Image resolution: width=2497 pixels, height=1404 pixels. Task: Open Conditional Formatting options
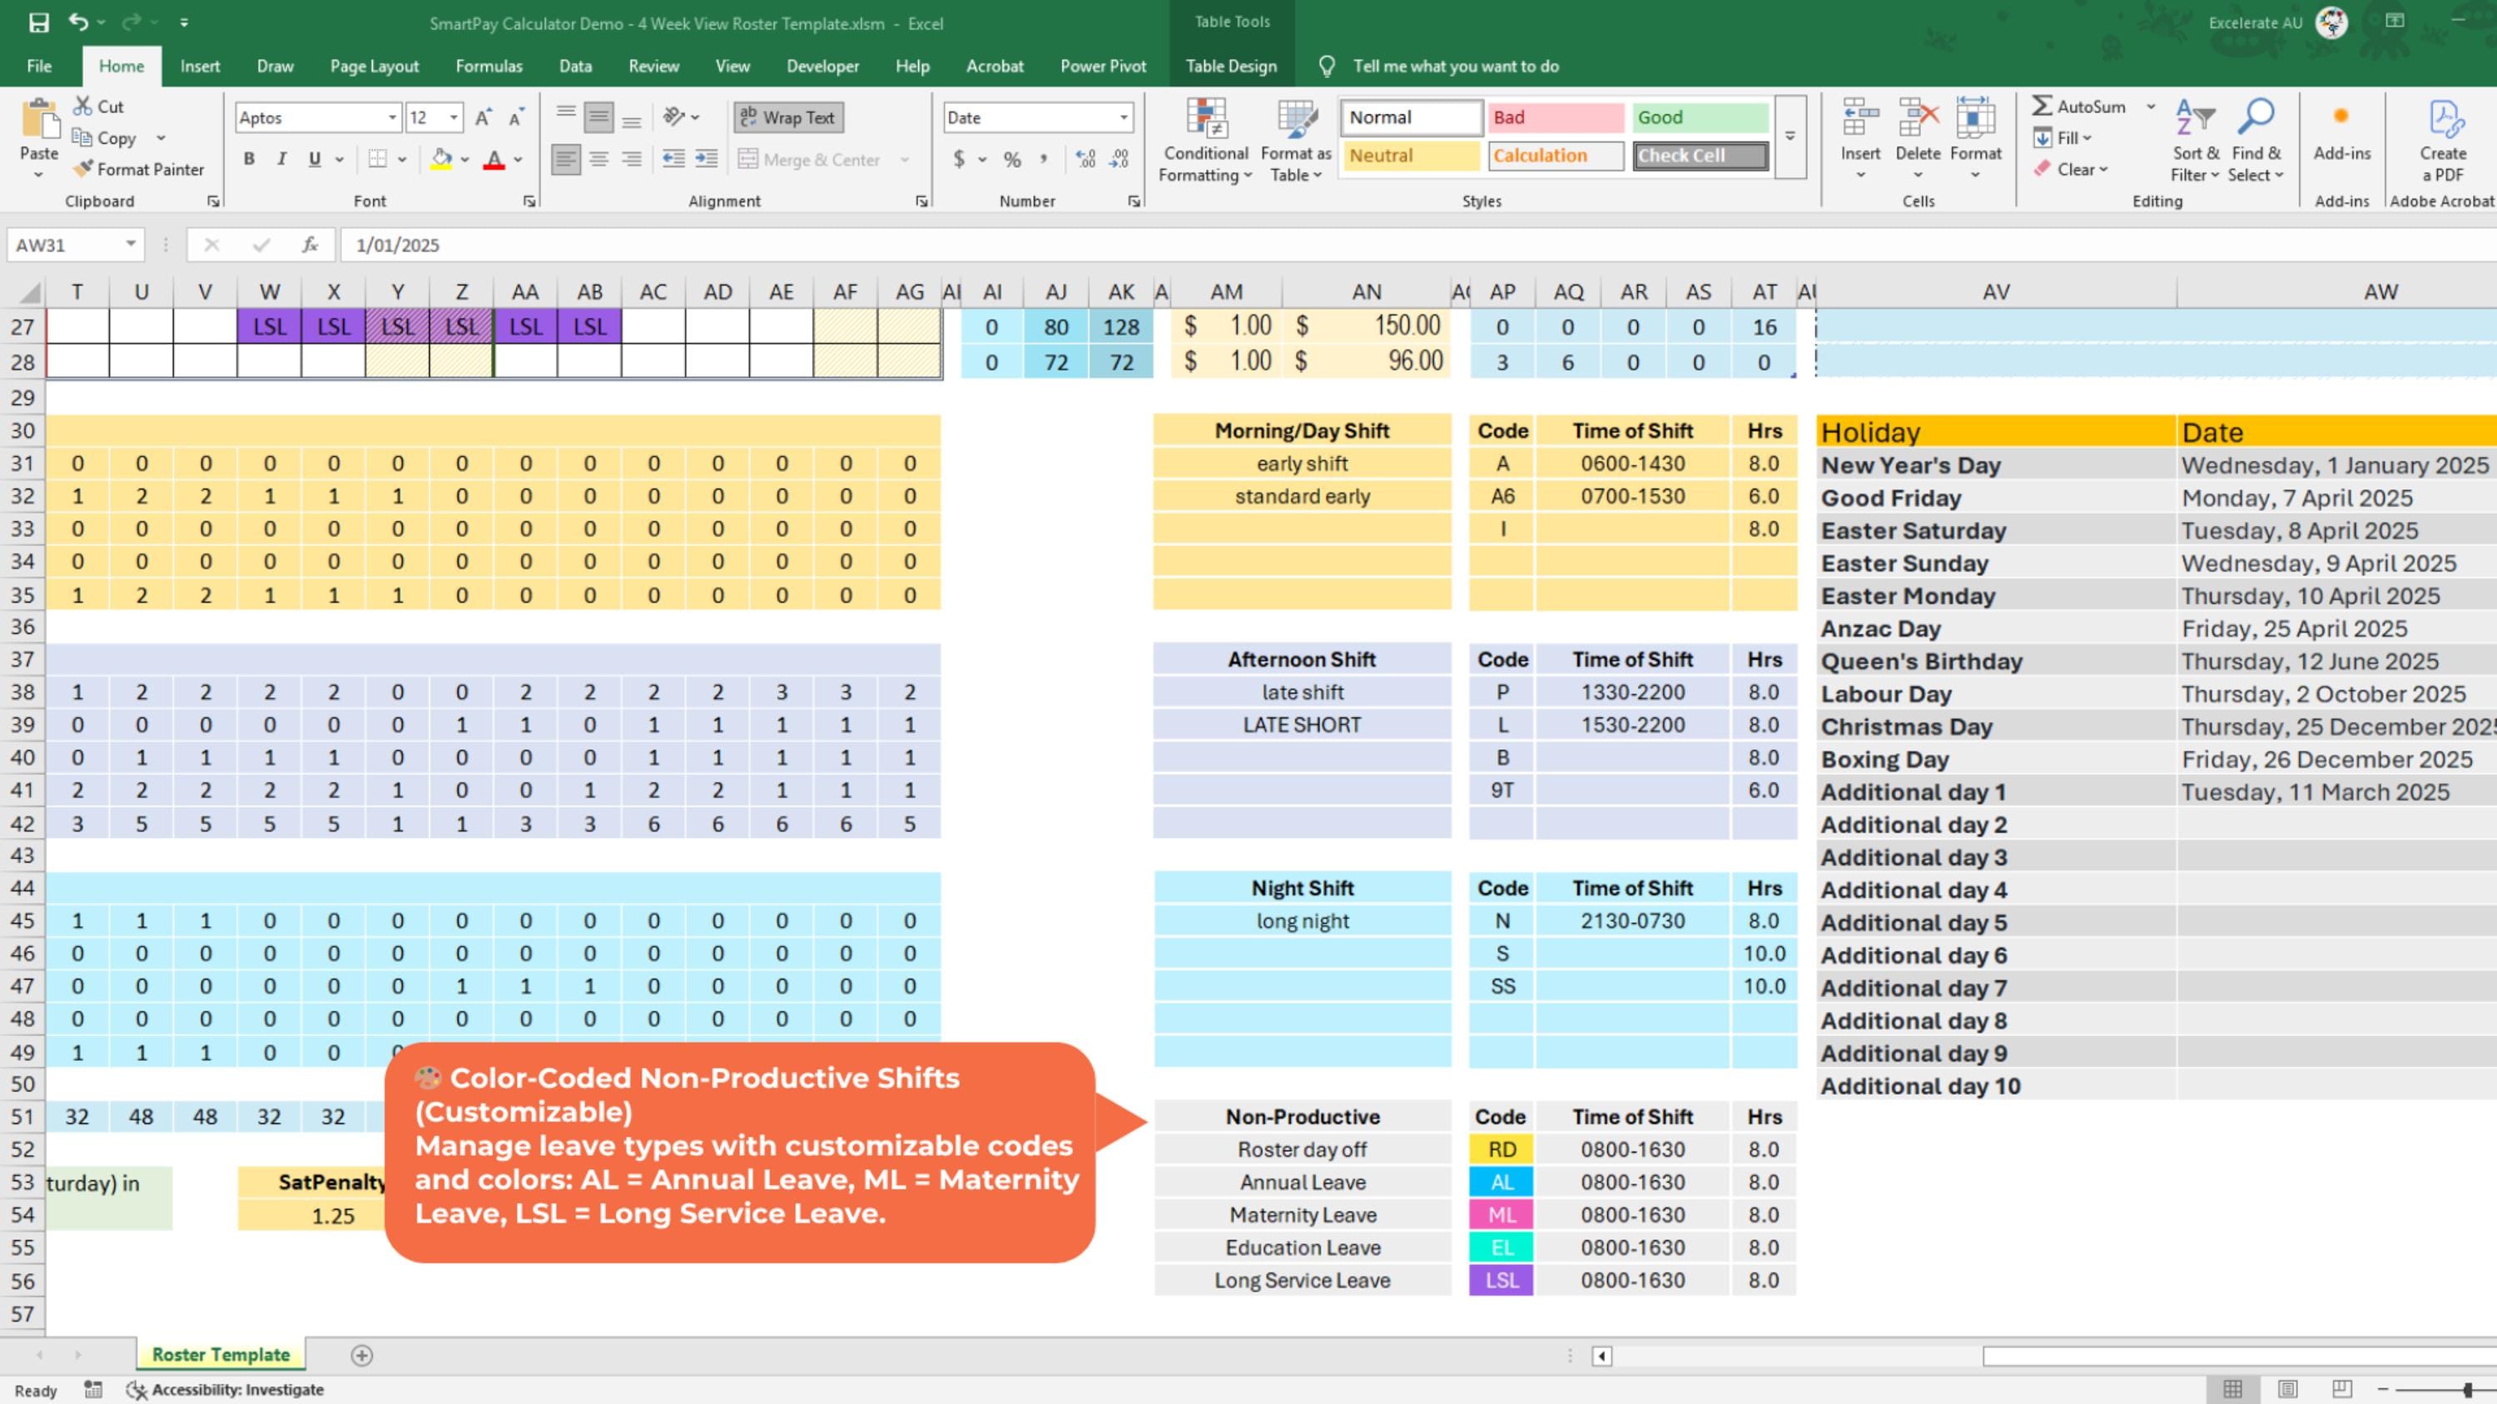(x=1205, y=141)
